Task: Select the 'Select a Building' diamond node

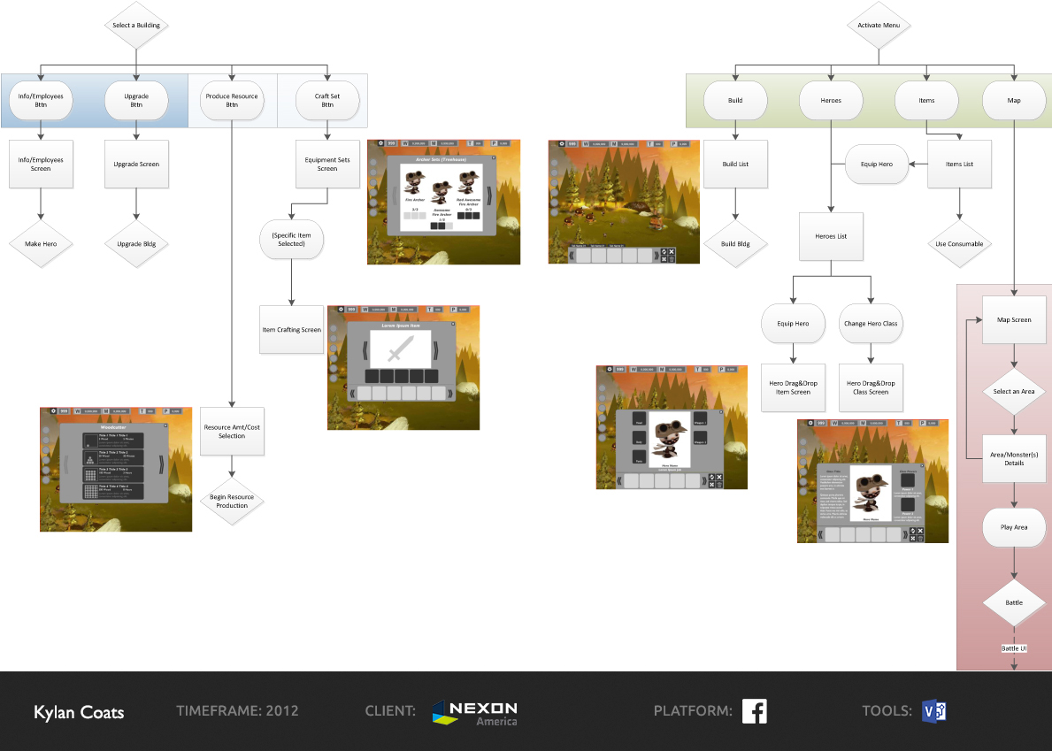Action: (x=136, y=26)
